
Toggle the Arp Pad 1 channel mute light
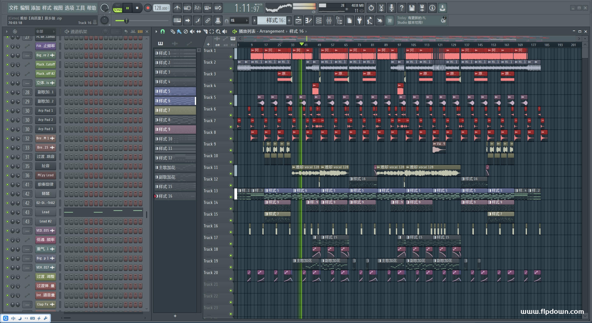[7, 111]
